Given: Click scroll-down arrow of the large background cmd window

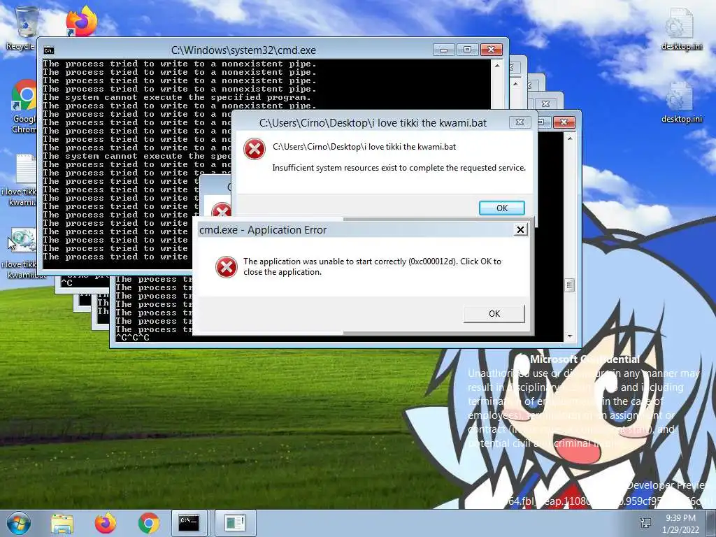Looking at the screenshot, I should (x=569, y=336).
